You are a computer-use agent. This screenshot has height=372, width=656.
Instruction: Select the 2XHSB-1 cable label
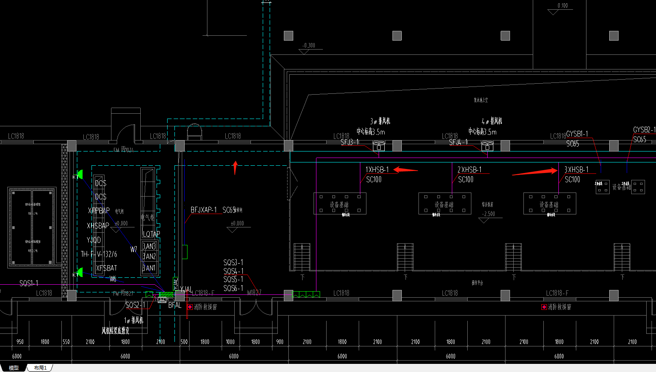pyautogui.click(x=469, y=170)
